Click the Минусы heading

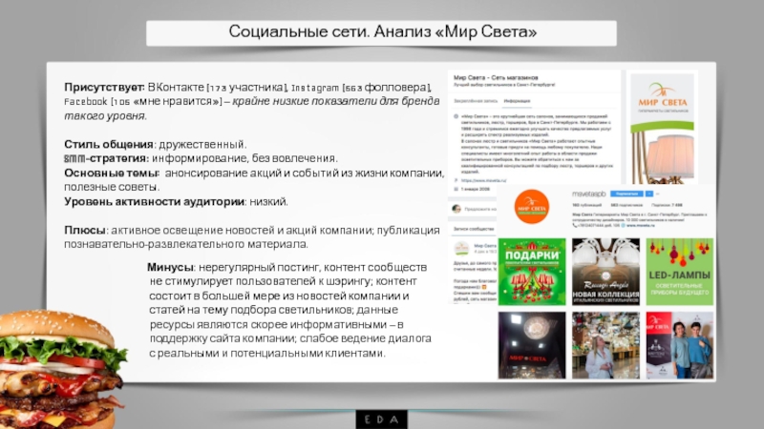pyautogui.click(x=171, y=267)
